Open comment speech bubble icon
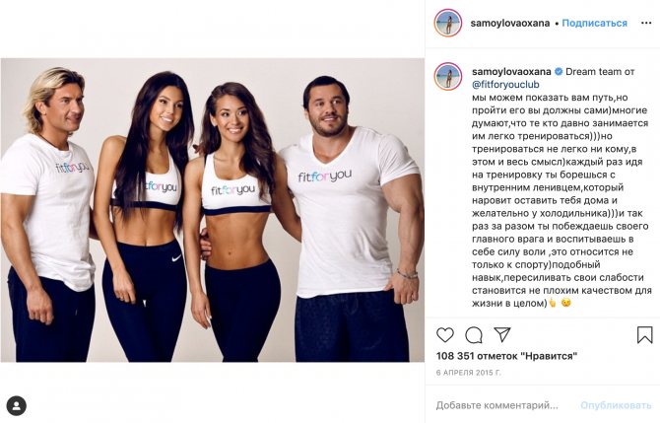Viewport: 660px width, 423px height. point(474,335)
